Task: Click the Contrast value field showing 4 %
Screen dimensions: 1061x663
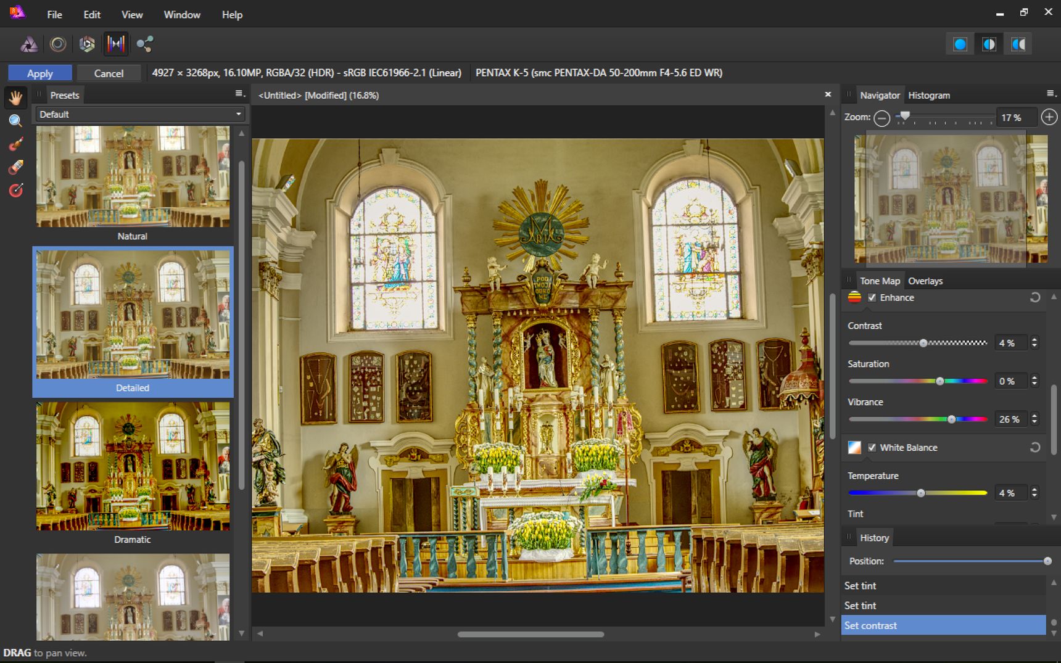Action: [x=1011, y=343]
